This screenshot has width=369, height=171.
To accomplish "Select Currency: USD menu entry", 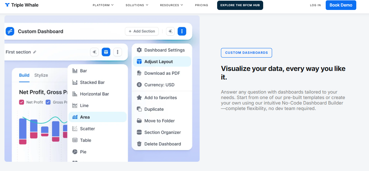I will click(x=162, y=85).
